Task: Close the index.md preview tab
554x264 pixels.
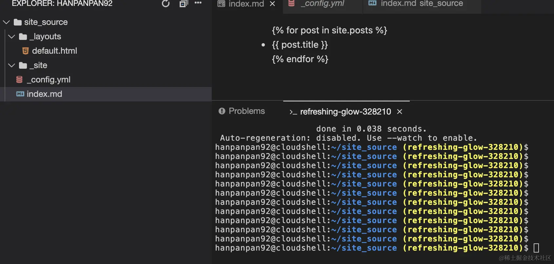Action: point(272,4)
